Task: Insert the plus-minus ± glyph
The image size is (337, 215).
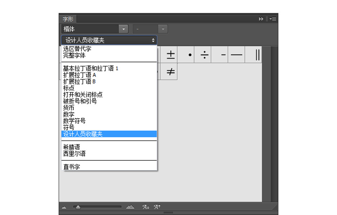Action: tap(169, 55)
